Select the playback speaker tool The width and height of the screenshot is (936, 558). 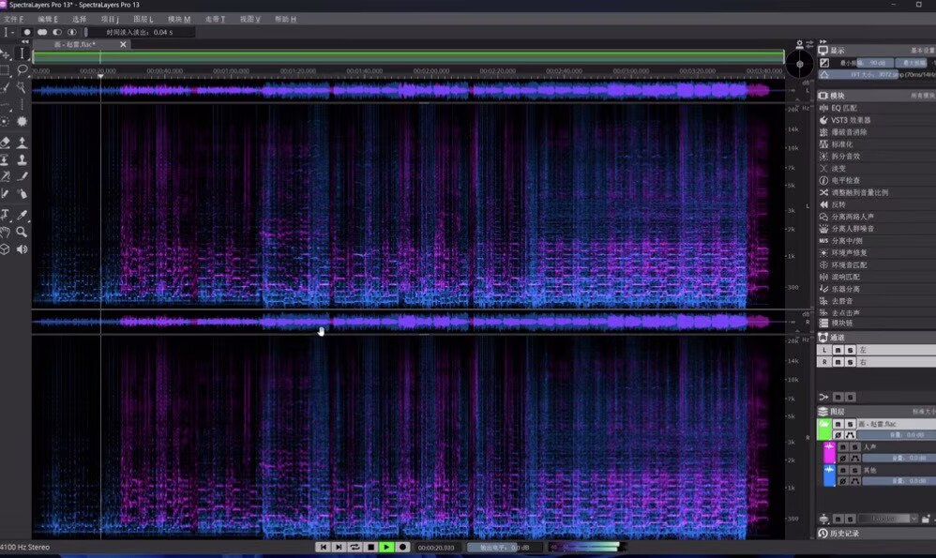(23, 249)
